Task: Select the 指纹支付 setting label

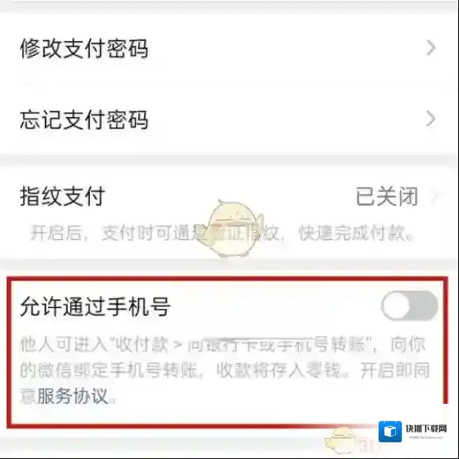Action: click(x=63, y=196)
